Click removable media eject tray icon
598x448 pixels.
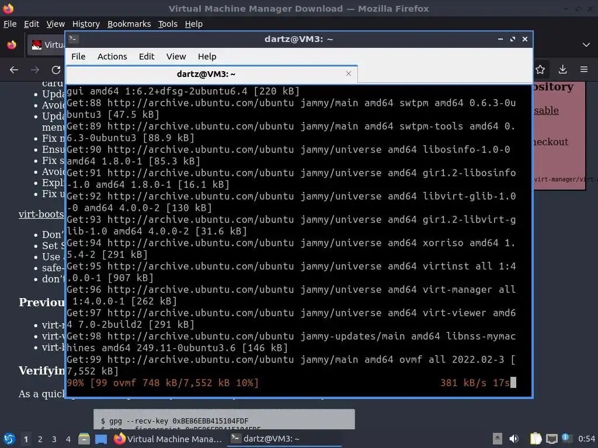[497, 439]
